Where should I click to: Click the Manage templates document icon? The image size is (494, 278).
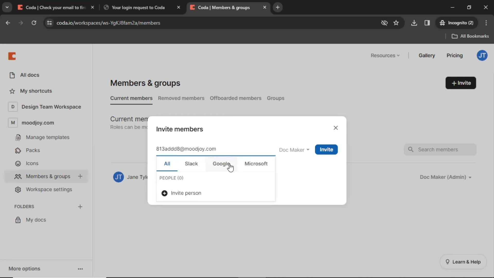[18, 137]
